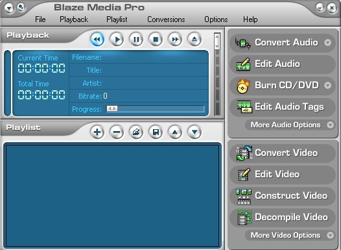Move playlist item down with the arrow
Screen dimensions: 341x250
click(194, 132)
